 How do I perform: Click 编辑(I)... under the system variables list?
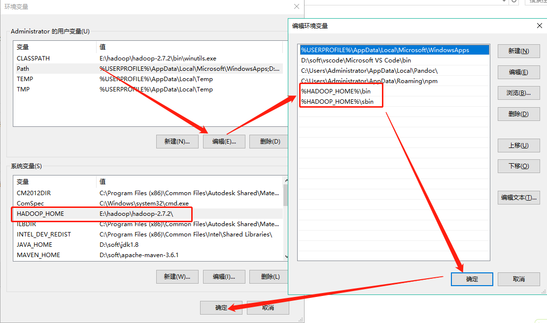tap(224, 277)
